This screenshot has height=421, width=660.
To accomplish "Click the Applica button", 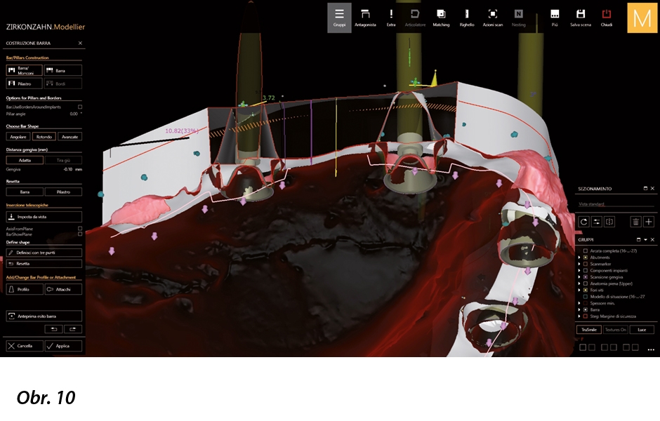I will tap(63, 346).
